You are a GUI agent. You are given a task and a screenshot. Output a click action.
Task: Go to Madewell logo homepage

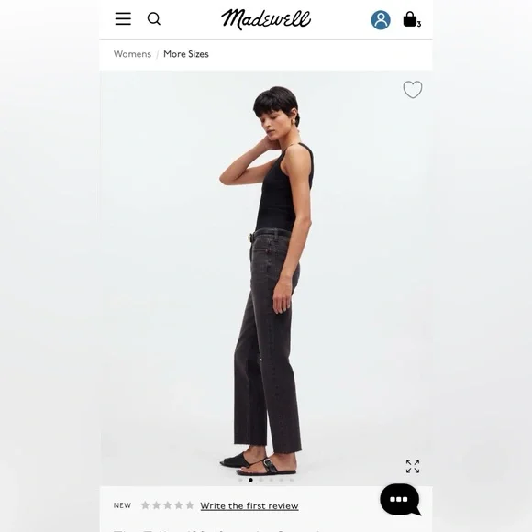pyautogui.click(x=266, y=19)
